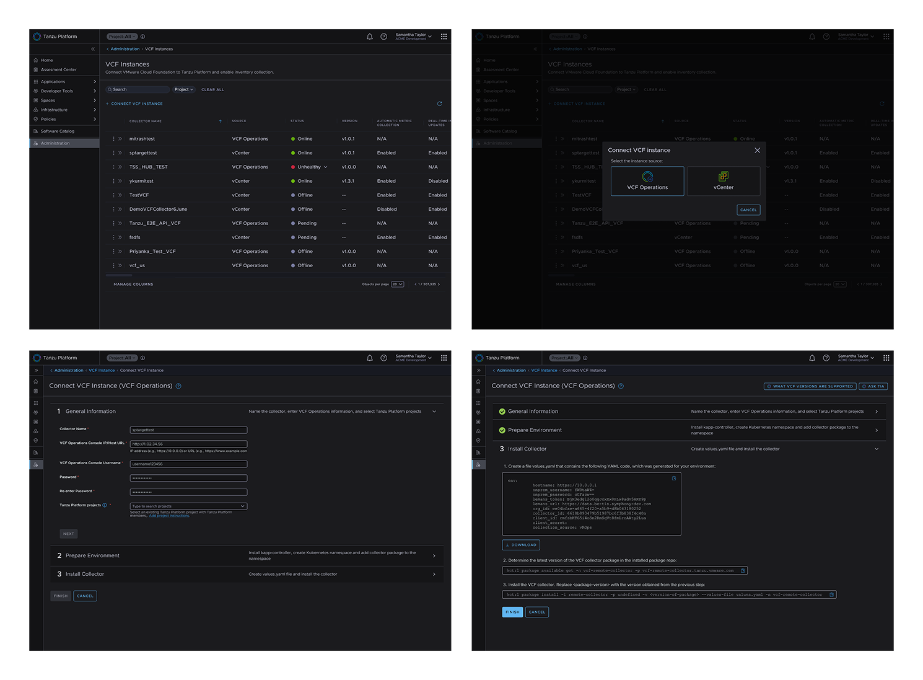Open the Add project instructions link
Image resolution: width=923 pixels, height=680 pixels.
coord(170,516)
